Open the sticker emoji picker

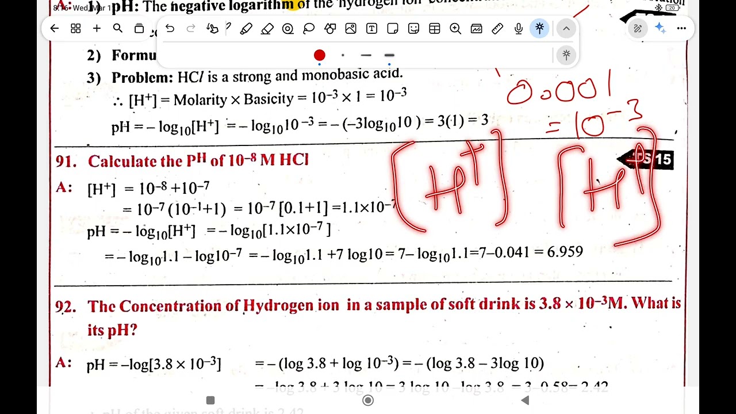click(413, 29)
